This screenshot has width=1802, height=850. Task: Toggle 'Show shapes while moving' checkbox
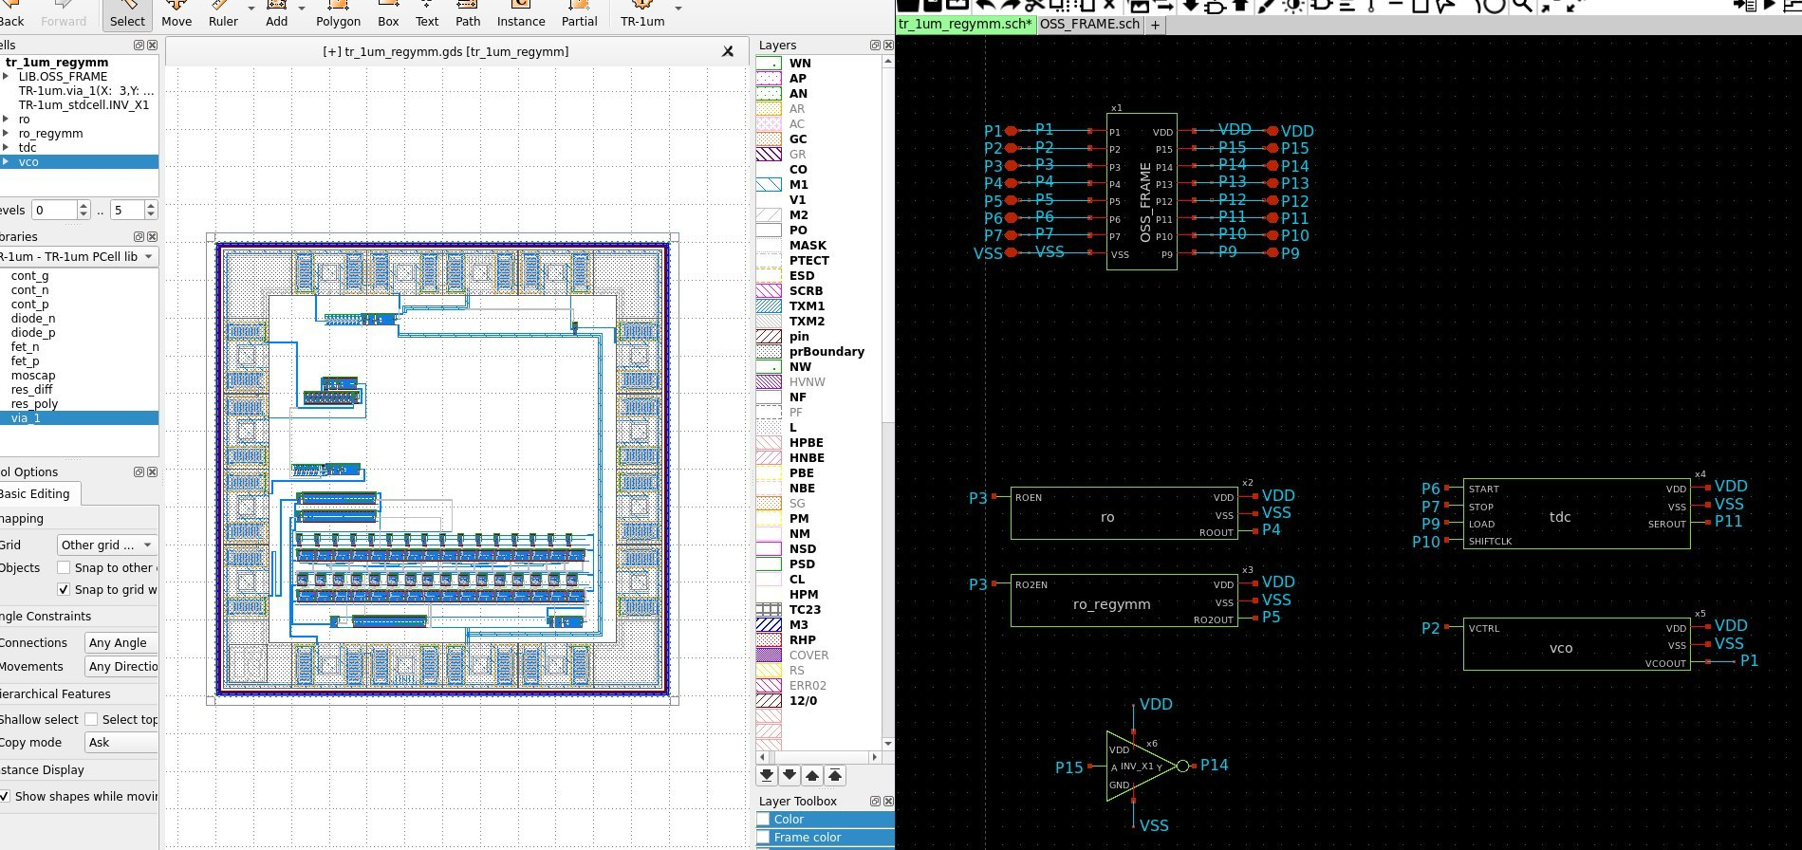pyautogui.click(x=5, y=796)
